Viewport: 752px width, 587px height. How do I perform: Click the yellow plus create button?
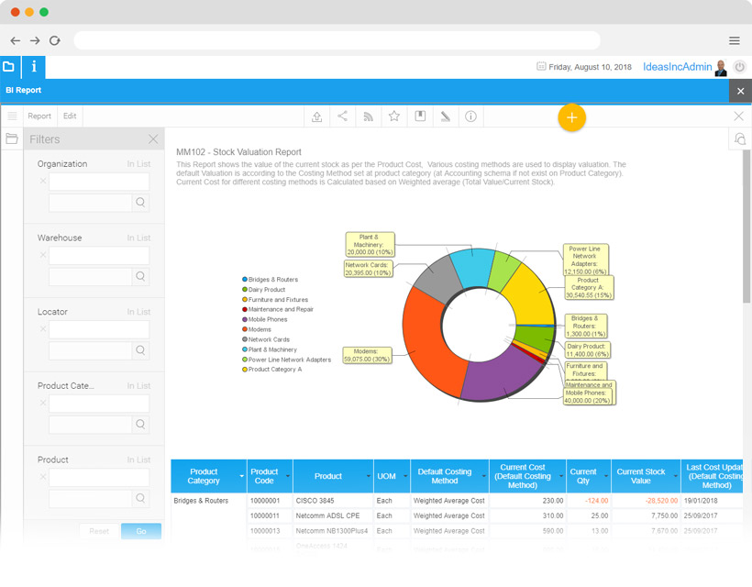(x=571, y=117)
